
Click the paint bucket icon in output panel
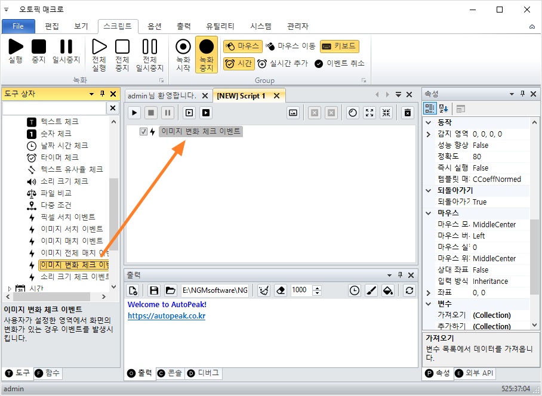pyautogui.click(x=388, y=290)
